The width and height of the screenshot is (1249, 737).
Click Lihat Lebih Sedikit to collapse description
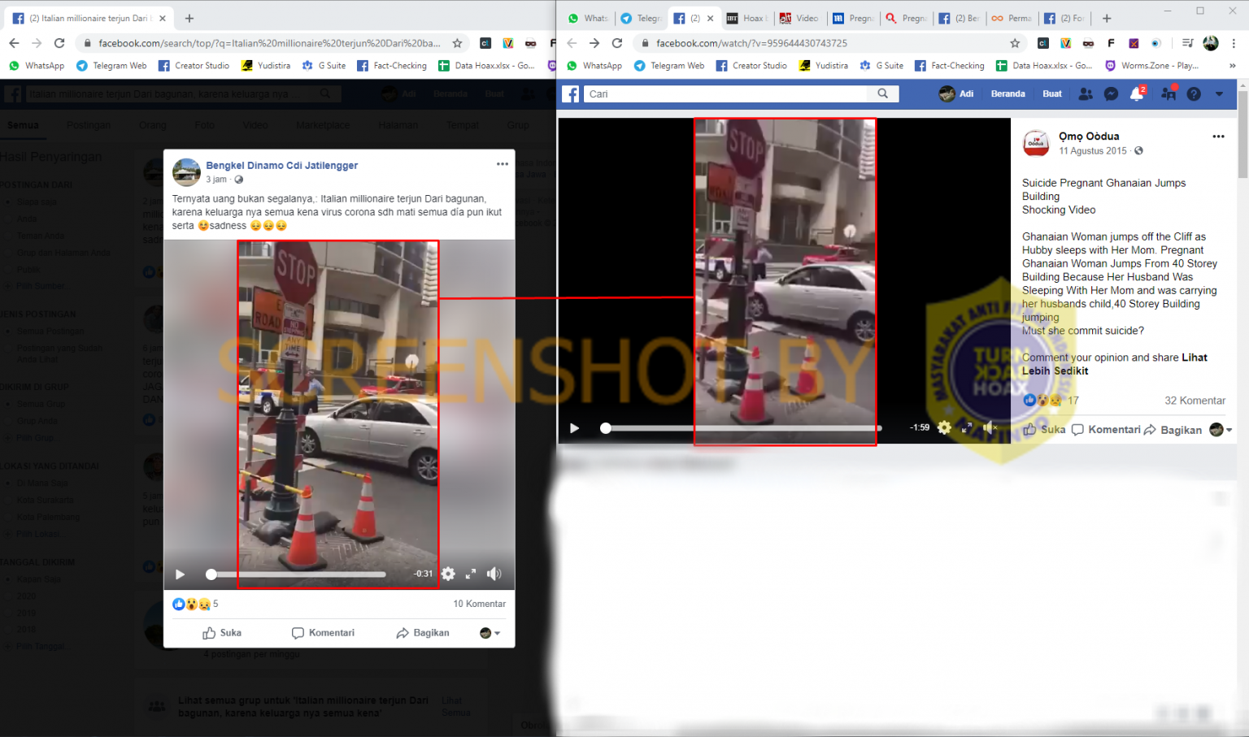point(1115,364)
